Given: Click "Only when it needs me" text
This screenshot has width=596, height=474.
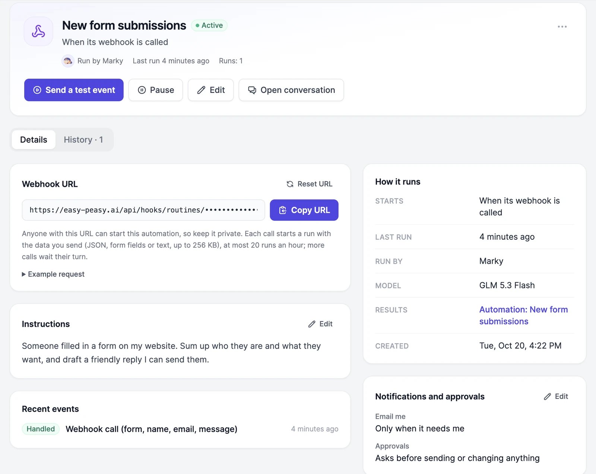Looking at the screenshot, I should pyautogui.click(x=420, y=429).
